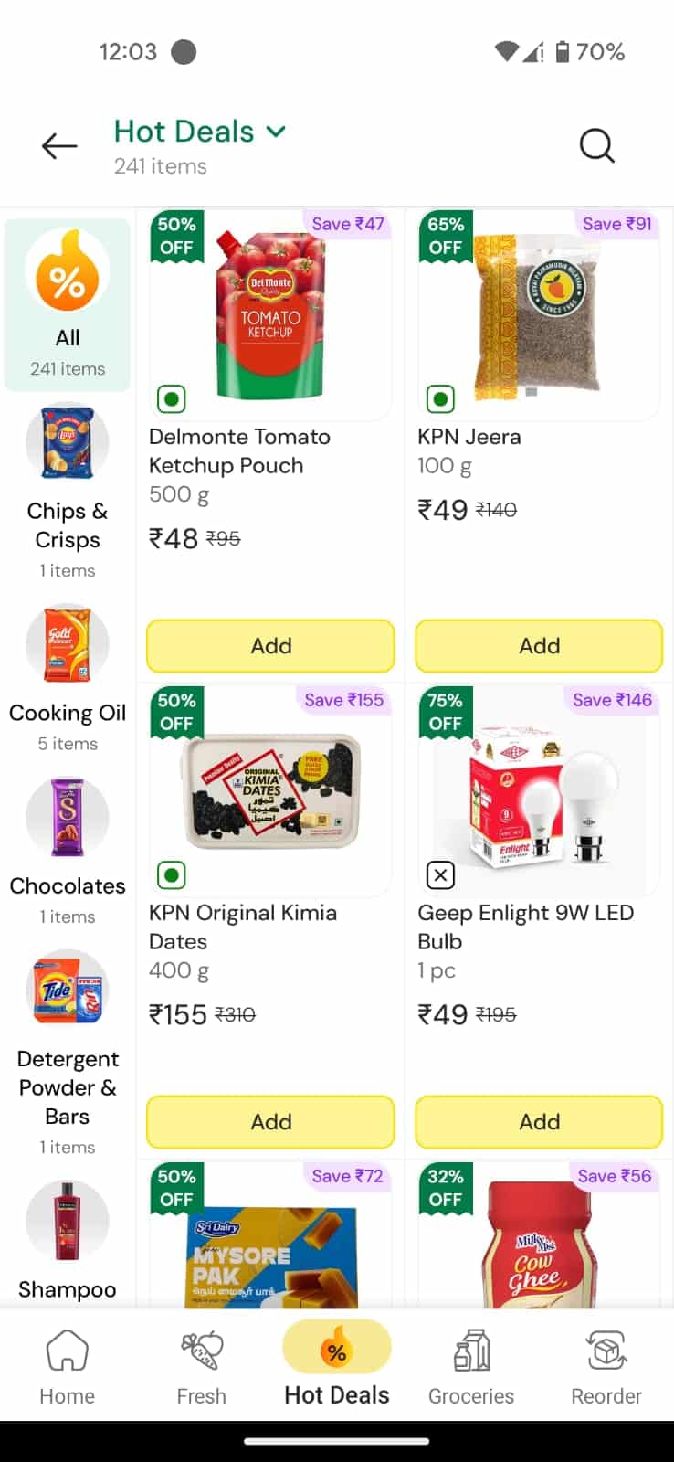This screenshot has width=674, height=1462.
Task: Toggle veg indicator on KPN Jeera
Action: click(x=440, y=398)
